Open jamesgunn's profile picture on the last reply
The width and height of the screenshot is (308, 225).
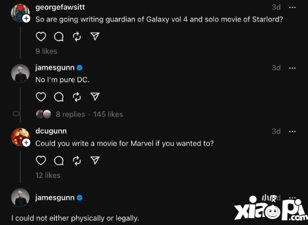[x=20, y=197]
